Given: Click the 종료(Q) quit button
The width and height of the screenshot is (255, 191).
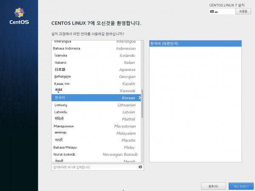Looking at the screenshot, I should click(x=213, y=186).
